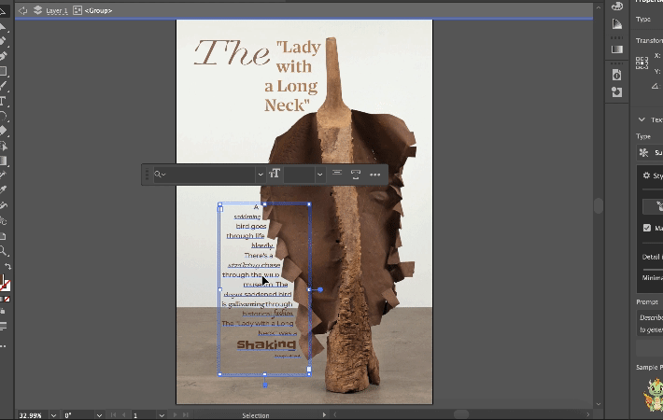
Task: Click the Style settings gear icon
Action: tap(646, 175)
